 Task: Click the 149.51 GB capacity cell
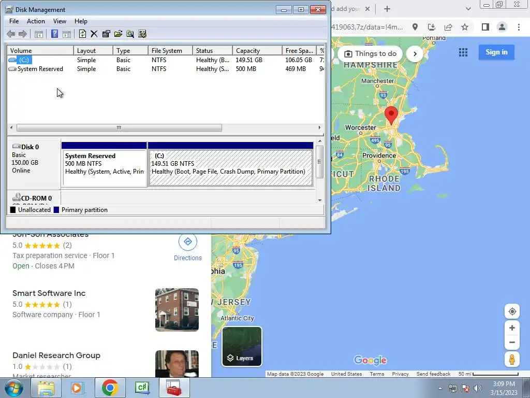[x=249, y=60]
